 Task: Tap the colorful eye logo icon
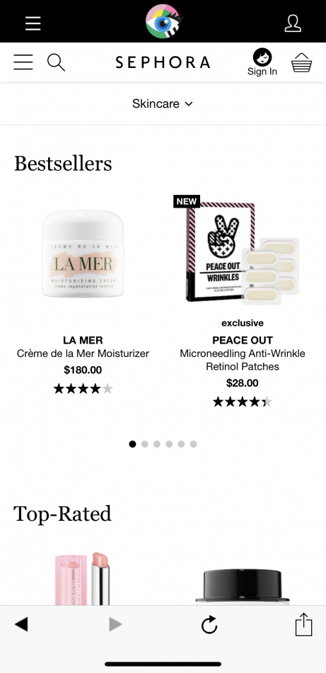[x=163, y=21]
